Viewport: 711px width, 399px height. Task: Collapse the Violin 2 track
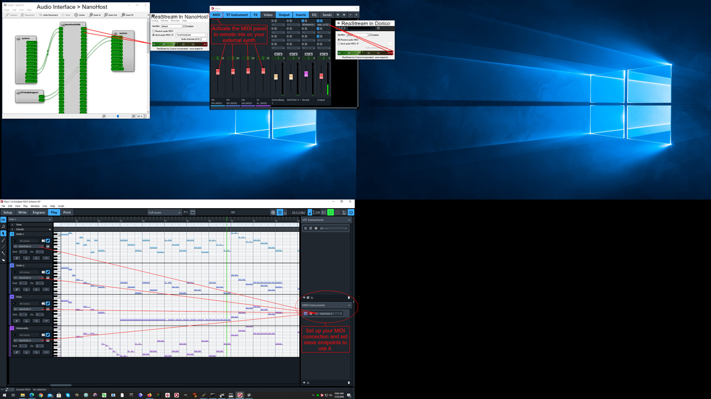click(12, 266)
